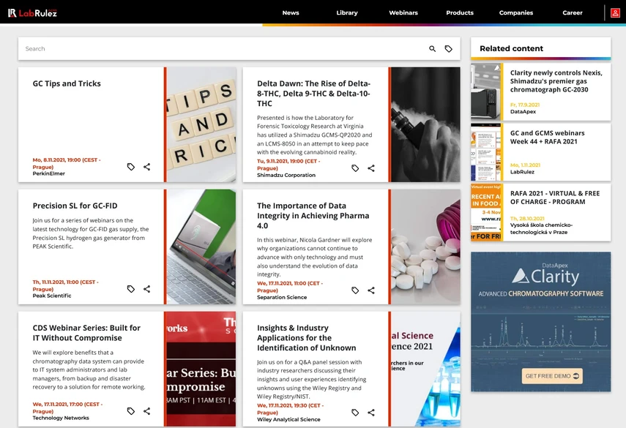Viewport: 626px width, 428px height.
Task: Click date Th, 11.11.2021, 11:00 on Precision SL card
Action: tap(65, 285)
